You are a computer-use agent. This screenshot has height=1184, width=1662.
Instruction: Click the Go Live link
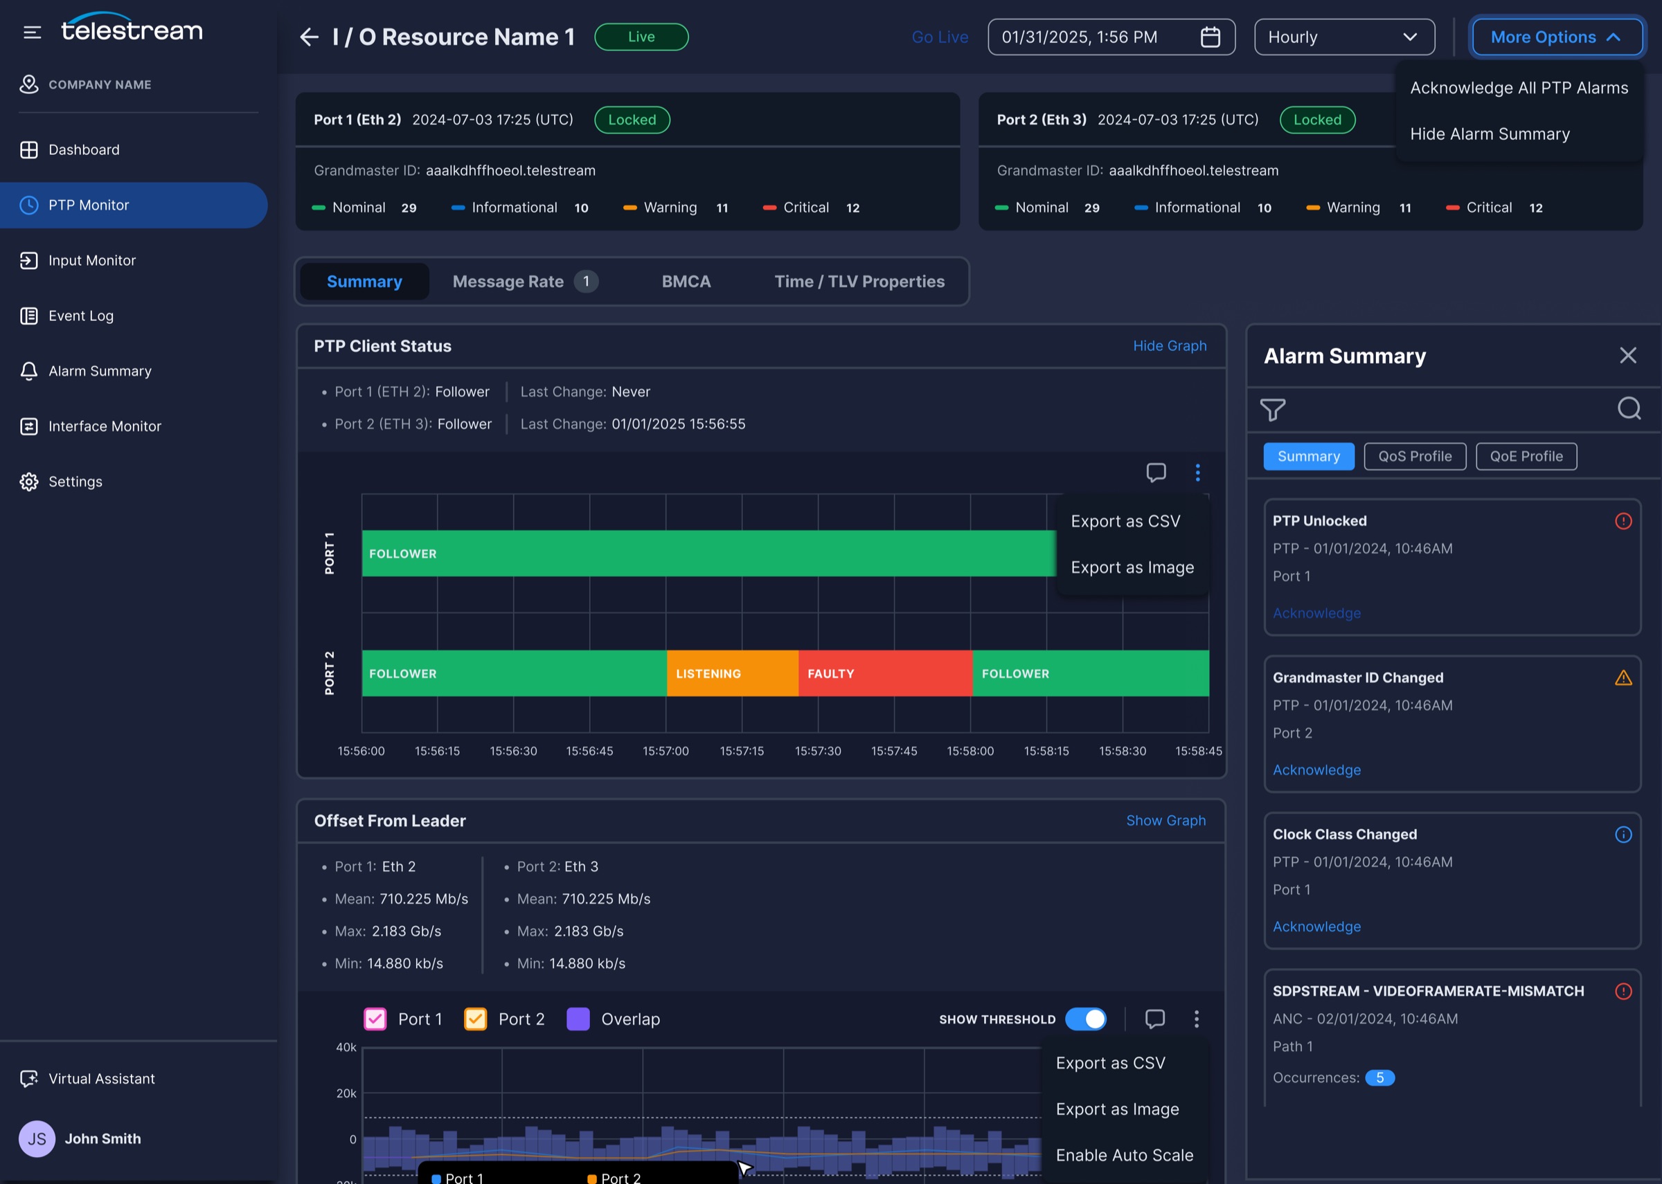tap(940, 37)
